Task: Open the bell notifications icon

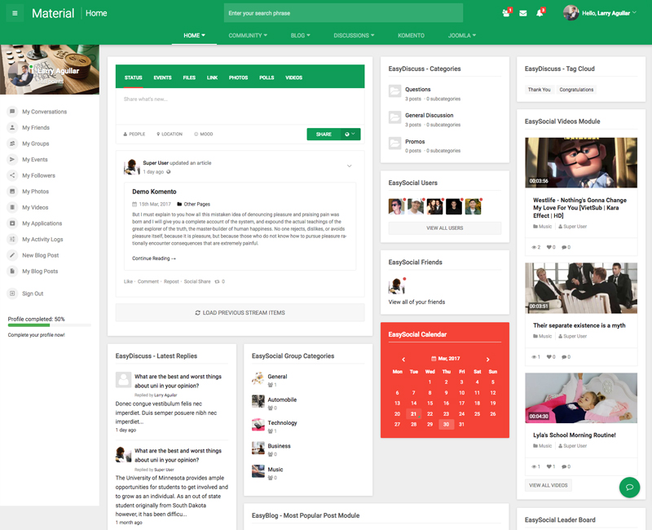Action: [540, 13]
